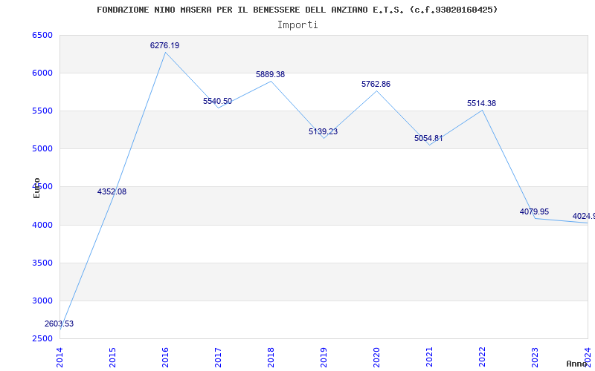595x371 pixels.
Task: Select data label 2603.53
Action: [59, 324]
